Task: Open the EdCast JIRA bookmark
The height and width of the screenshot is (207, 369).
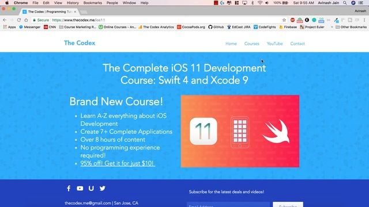Action: (x=239, y=27)
